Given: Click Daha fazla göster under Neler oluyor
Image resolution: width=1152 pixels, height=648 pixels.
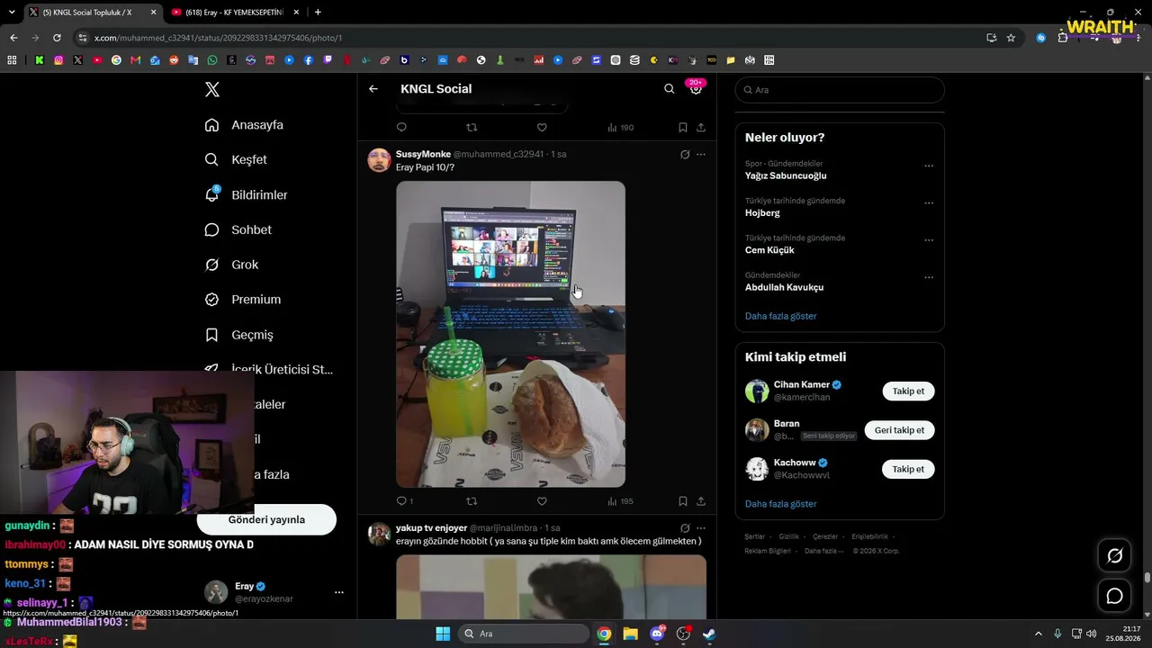Looking at the screenshot, I should pyautogui.click(x=781, y=317).
